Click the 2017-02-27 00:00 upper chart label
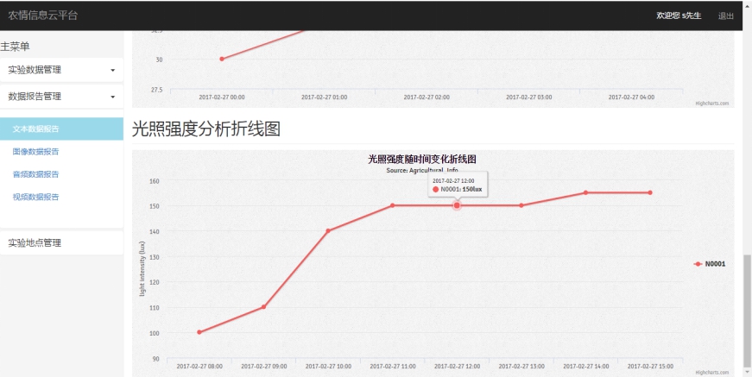This screenshot has width=752, height=377. point(222,97)
